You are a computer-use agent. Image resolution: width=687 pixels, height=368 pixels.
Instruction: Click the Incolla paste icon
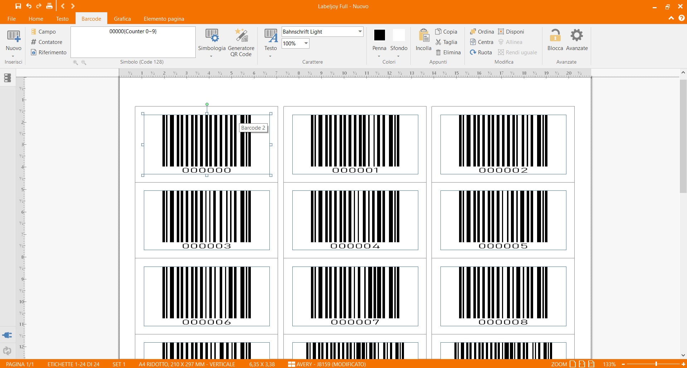click(x=424, y=36)
